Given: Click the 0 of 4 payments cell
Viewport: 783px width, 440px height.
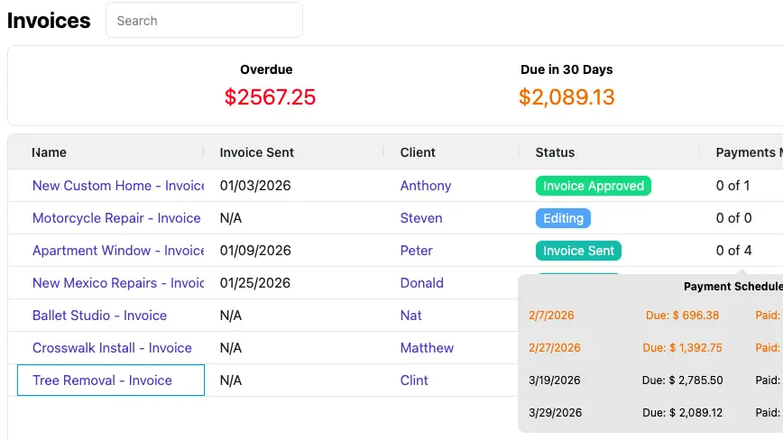Looking at the screenshot, I should [733, 251].
